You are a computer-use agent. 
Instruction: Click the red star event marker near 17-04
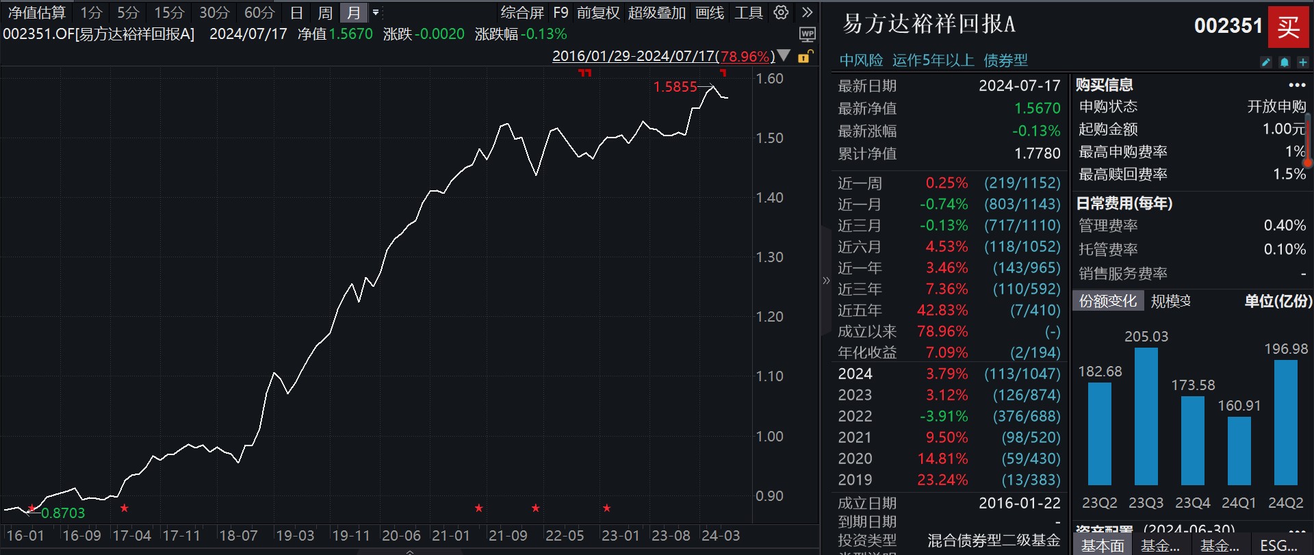[x=124, y=508]
